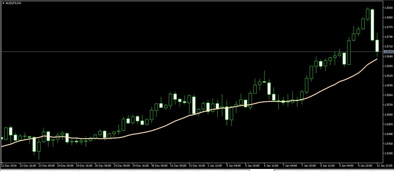
Task: Click the 1.5530 price scale label
Action: [389, 105]
